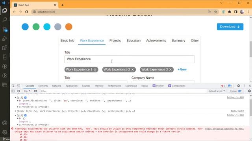Open tab search chevron in title bar
The height and width of the screenshot is (141, 252).
click(221, 3)
